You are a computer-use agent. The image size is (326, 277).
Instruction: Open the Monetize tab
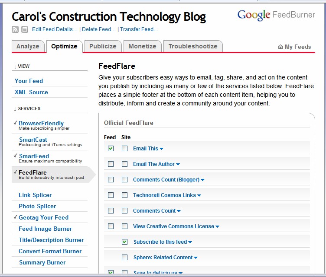point(143,46)
